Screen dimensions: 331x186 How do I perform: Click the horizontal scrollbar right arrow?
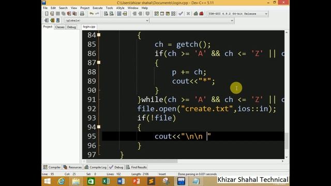(282, 161)
